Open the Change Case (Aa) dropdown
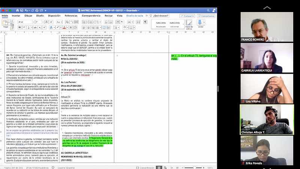The image size is (300, 169). click(59, 22)
